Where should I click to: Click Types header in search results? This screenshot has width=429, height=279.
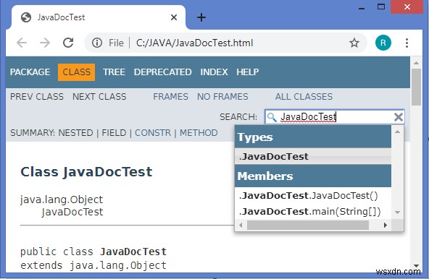[313, 137]
